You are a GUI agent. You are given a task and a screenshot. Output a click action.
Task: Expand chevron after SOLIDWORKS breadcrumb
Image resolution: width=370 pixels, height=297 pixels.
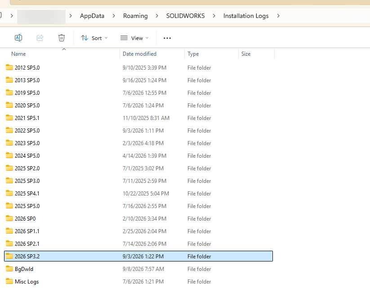tap(214, 16)
